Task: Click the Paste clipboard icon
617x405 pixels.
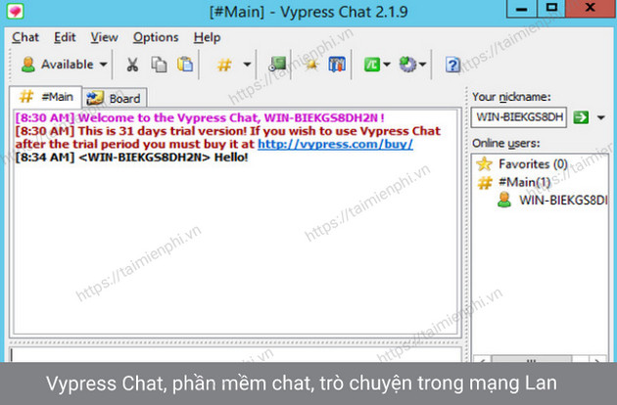Action: 185,65
